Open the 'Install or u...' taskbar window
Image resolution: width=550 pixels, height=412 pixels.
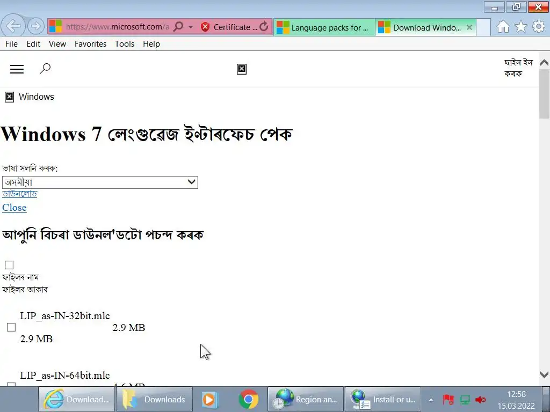(382, 399)
